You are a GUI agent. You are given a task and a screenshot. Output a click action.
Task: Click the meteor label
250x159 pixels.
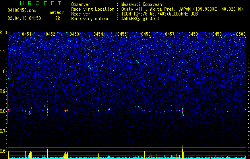point(56,12)
